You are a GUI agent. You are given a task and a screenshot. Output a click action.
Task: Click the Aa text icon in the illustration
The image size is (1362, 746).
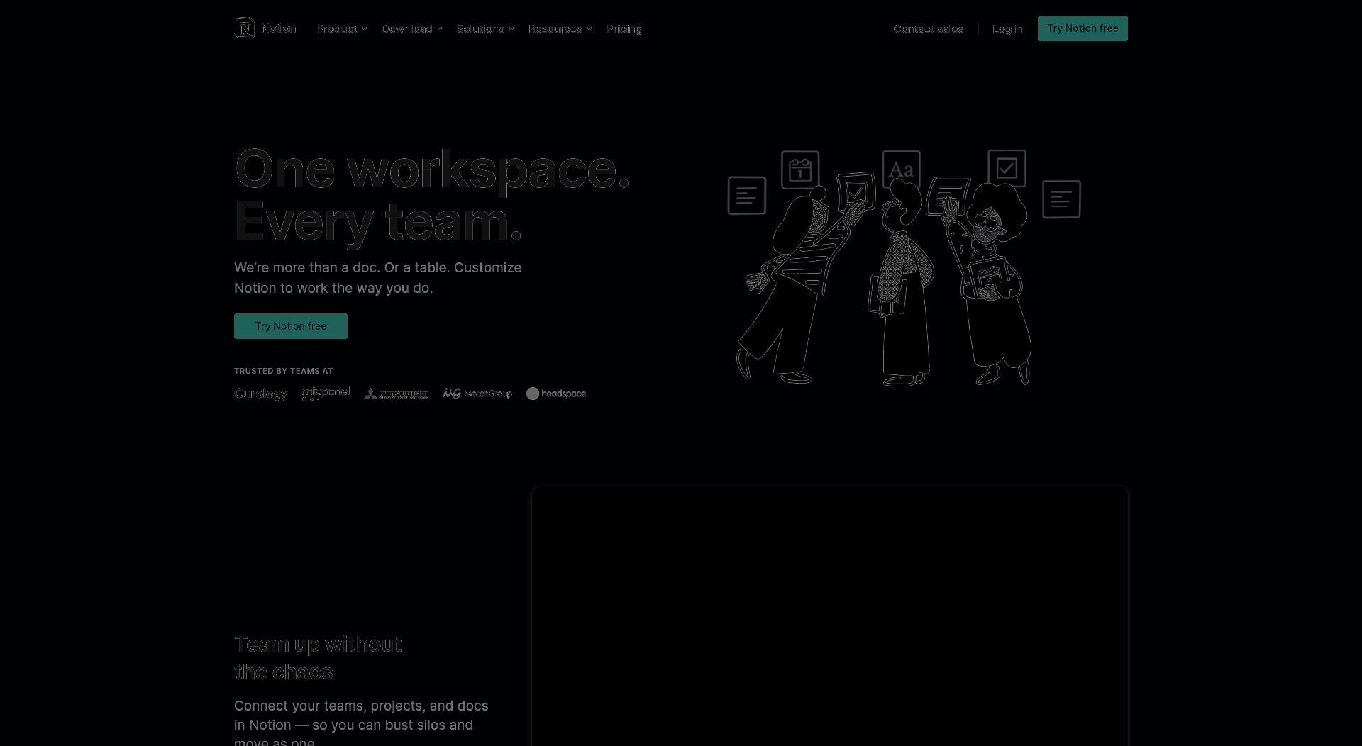click(x=902, y=169)
